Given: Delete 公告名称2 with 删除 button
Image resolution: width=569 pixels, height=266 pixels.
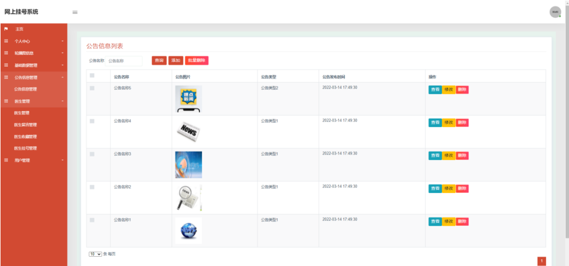Looking at the screenshot, I should click(x=462, y=189).
